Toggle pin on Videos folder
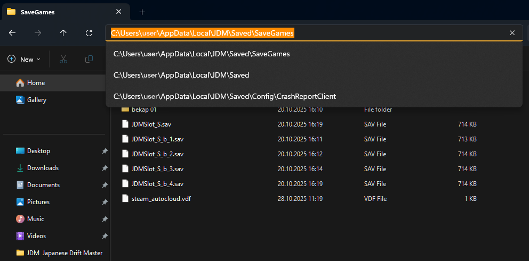 (105, 236)
